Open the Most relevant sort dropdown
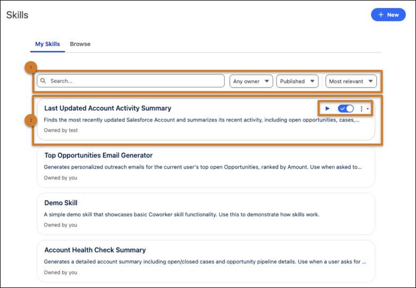The image size is (416, 288). click(351, 81)
